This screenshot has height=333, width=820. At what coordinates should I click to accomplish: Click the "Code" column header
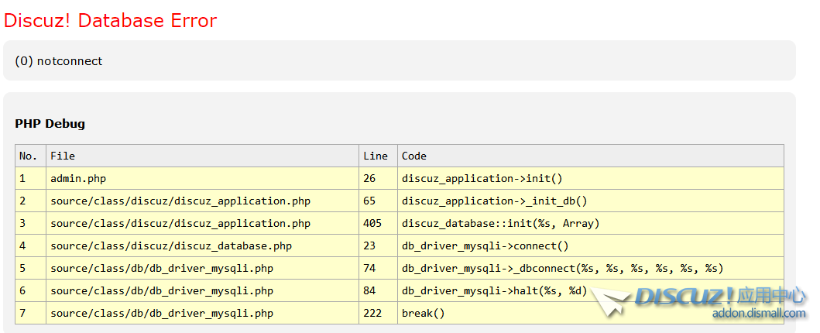tap(414, 156)
